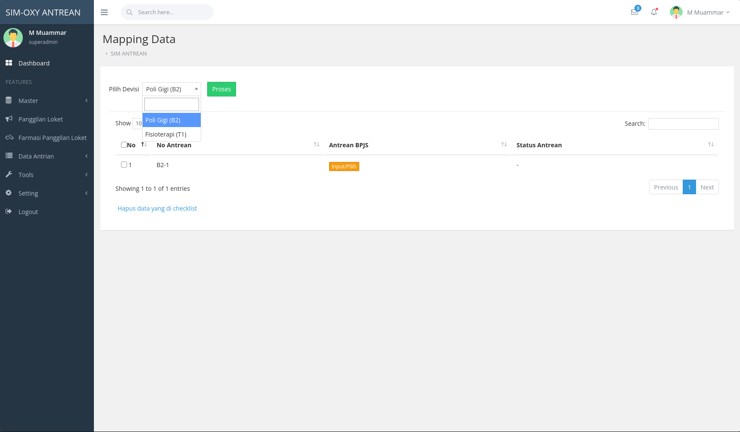Expand the Tools submenu chevron
This screenshot has height=432, width=740.
point(87,174)
